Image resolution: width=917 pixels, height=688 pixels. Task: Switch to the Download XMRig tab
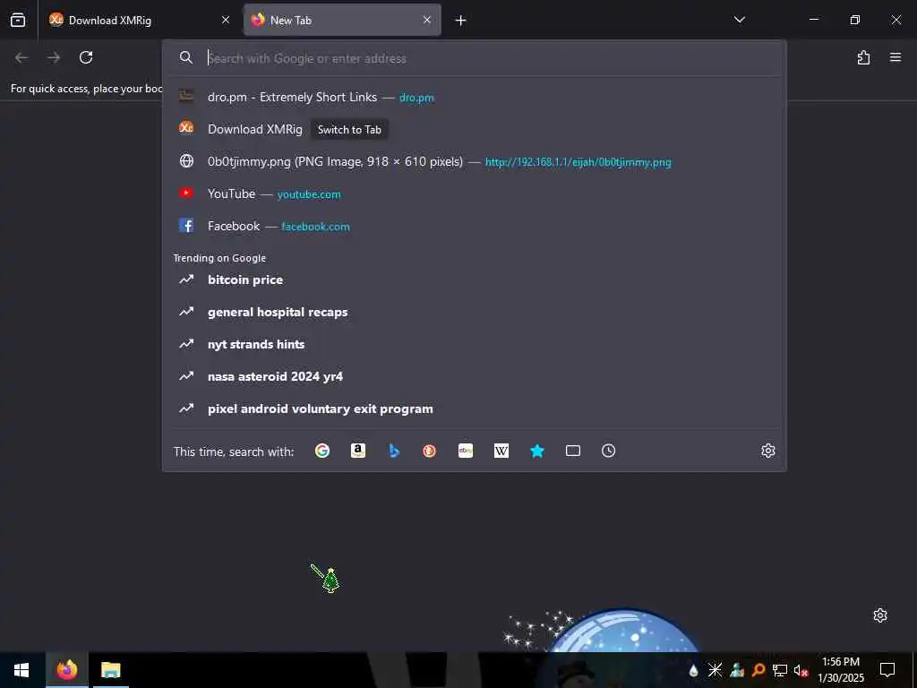[x=139, y=20]
